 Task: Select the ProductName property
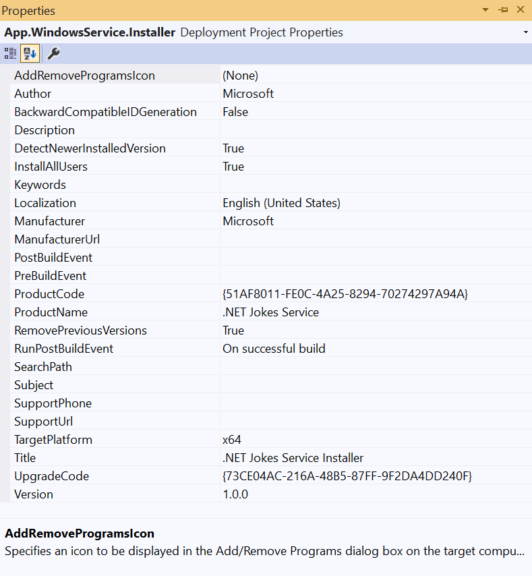51,312
